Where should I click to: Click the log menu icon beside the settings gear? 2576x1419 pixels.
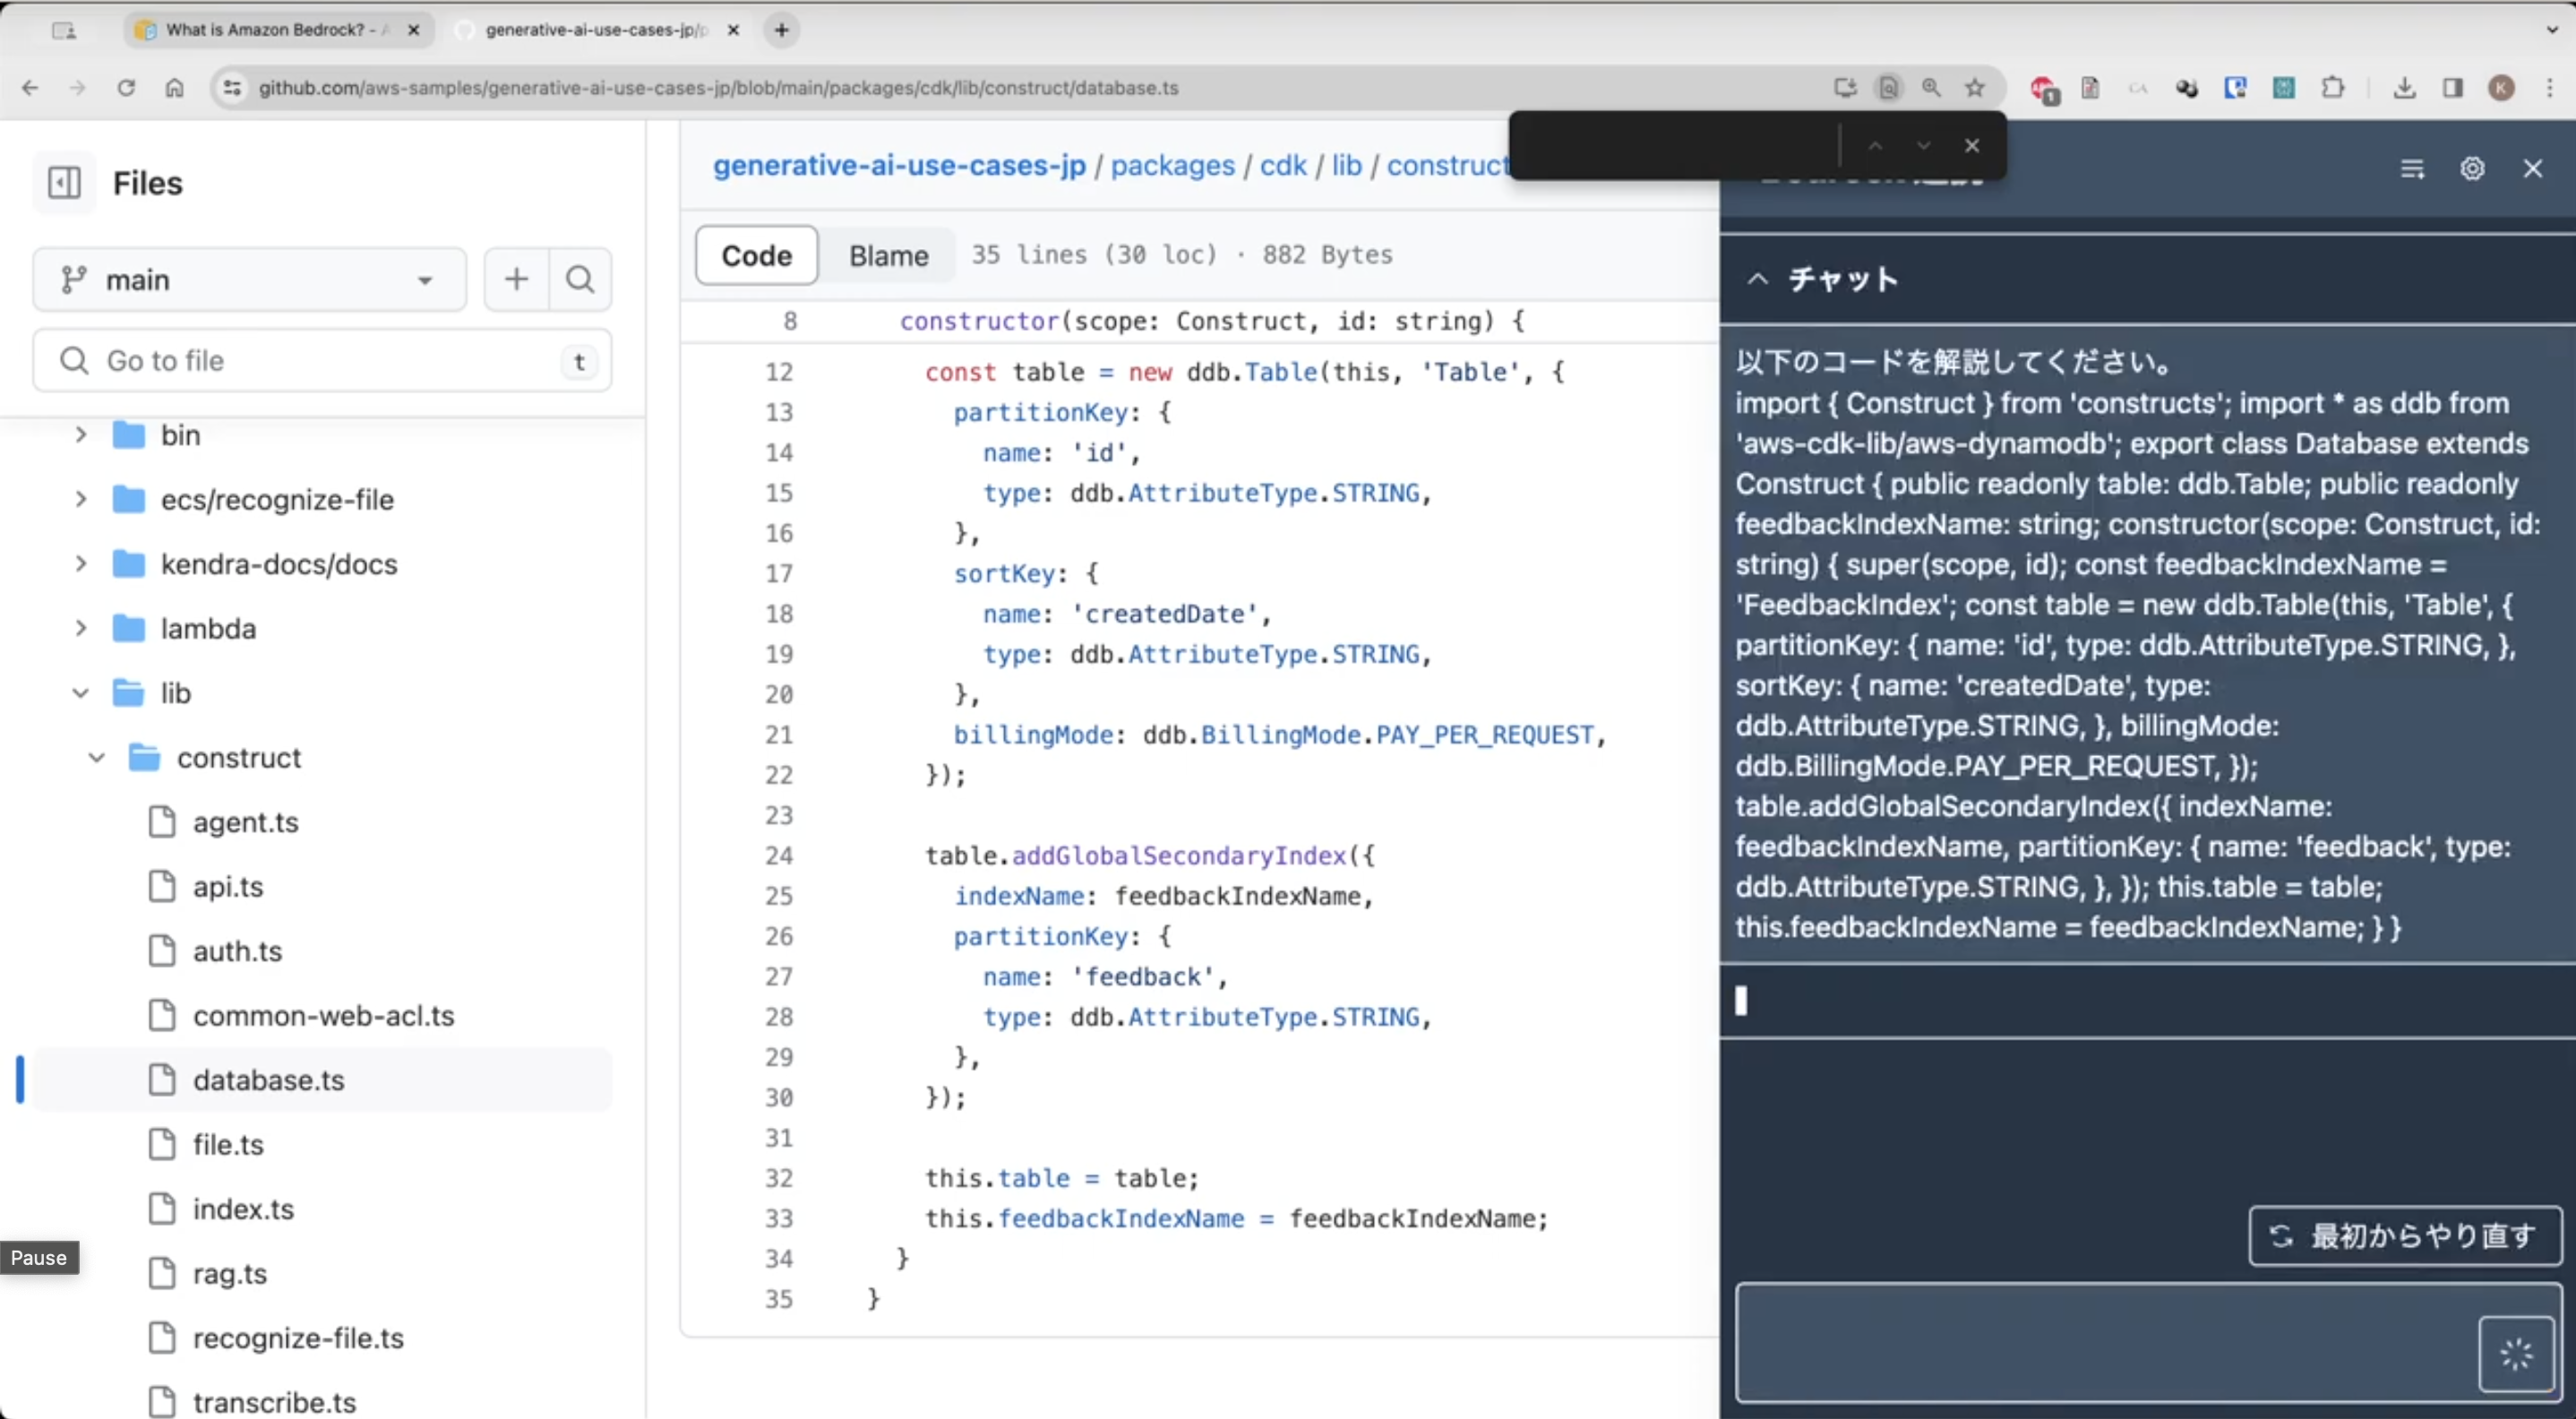click(2412, 168)
